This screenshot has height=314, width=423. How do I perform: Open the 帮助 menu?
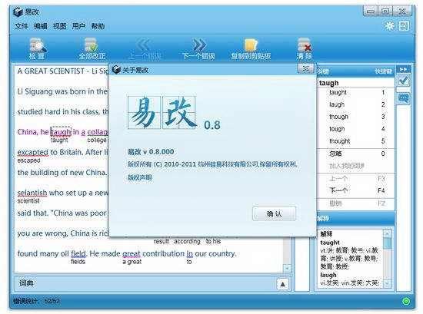click(x=98, y=26)
